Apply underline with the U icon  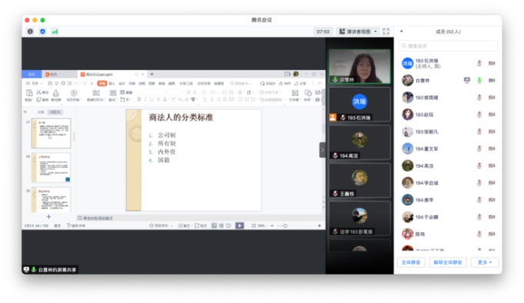pyautogui.click(x=152, y=99)
